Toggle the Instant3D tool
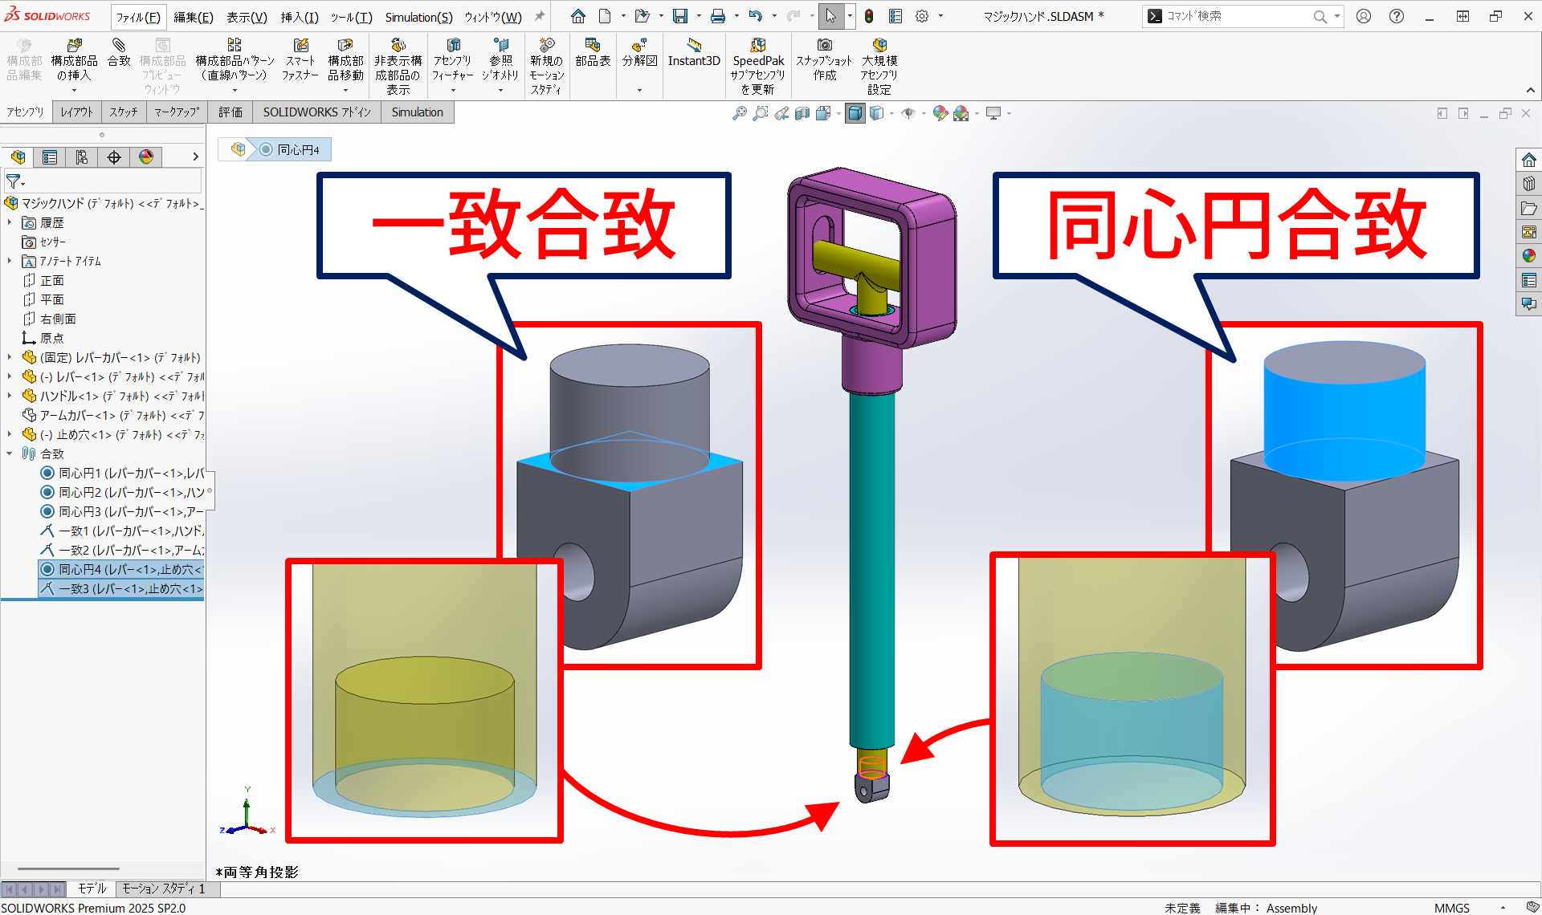 click(694, 52)
